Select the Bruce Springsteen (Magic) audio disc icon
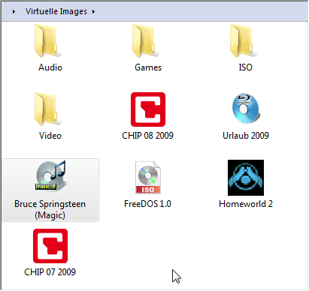Screen dimensions: 309x291 [50, 176]
